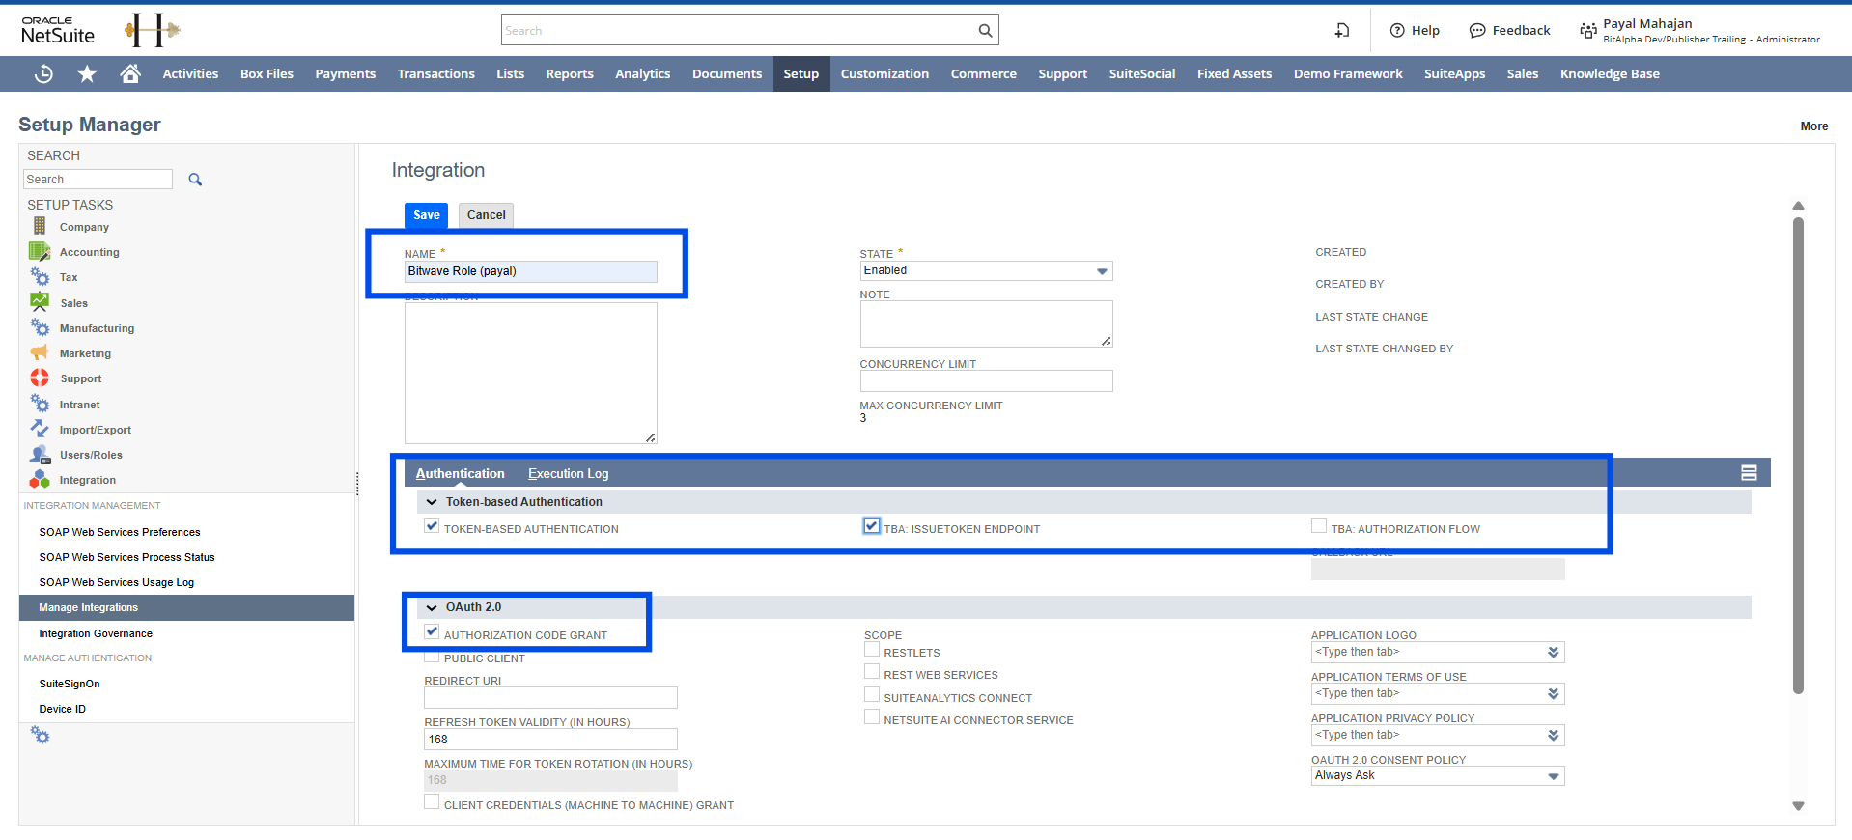Select the Authentication tab

460,473
